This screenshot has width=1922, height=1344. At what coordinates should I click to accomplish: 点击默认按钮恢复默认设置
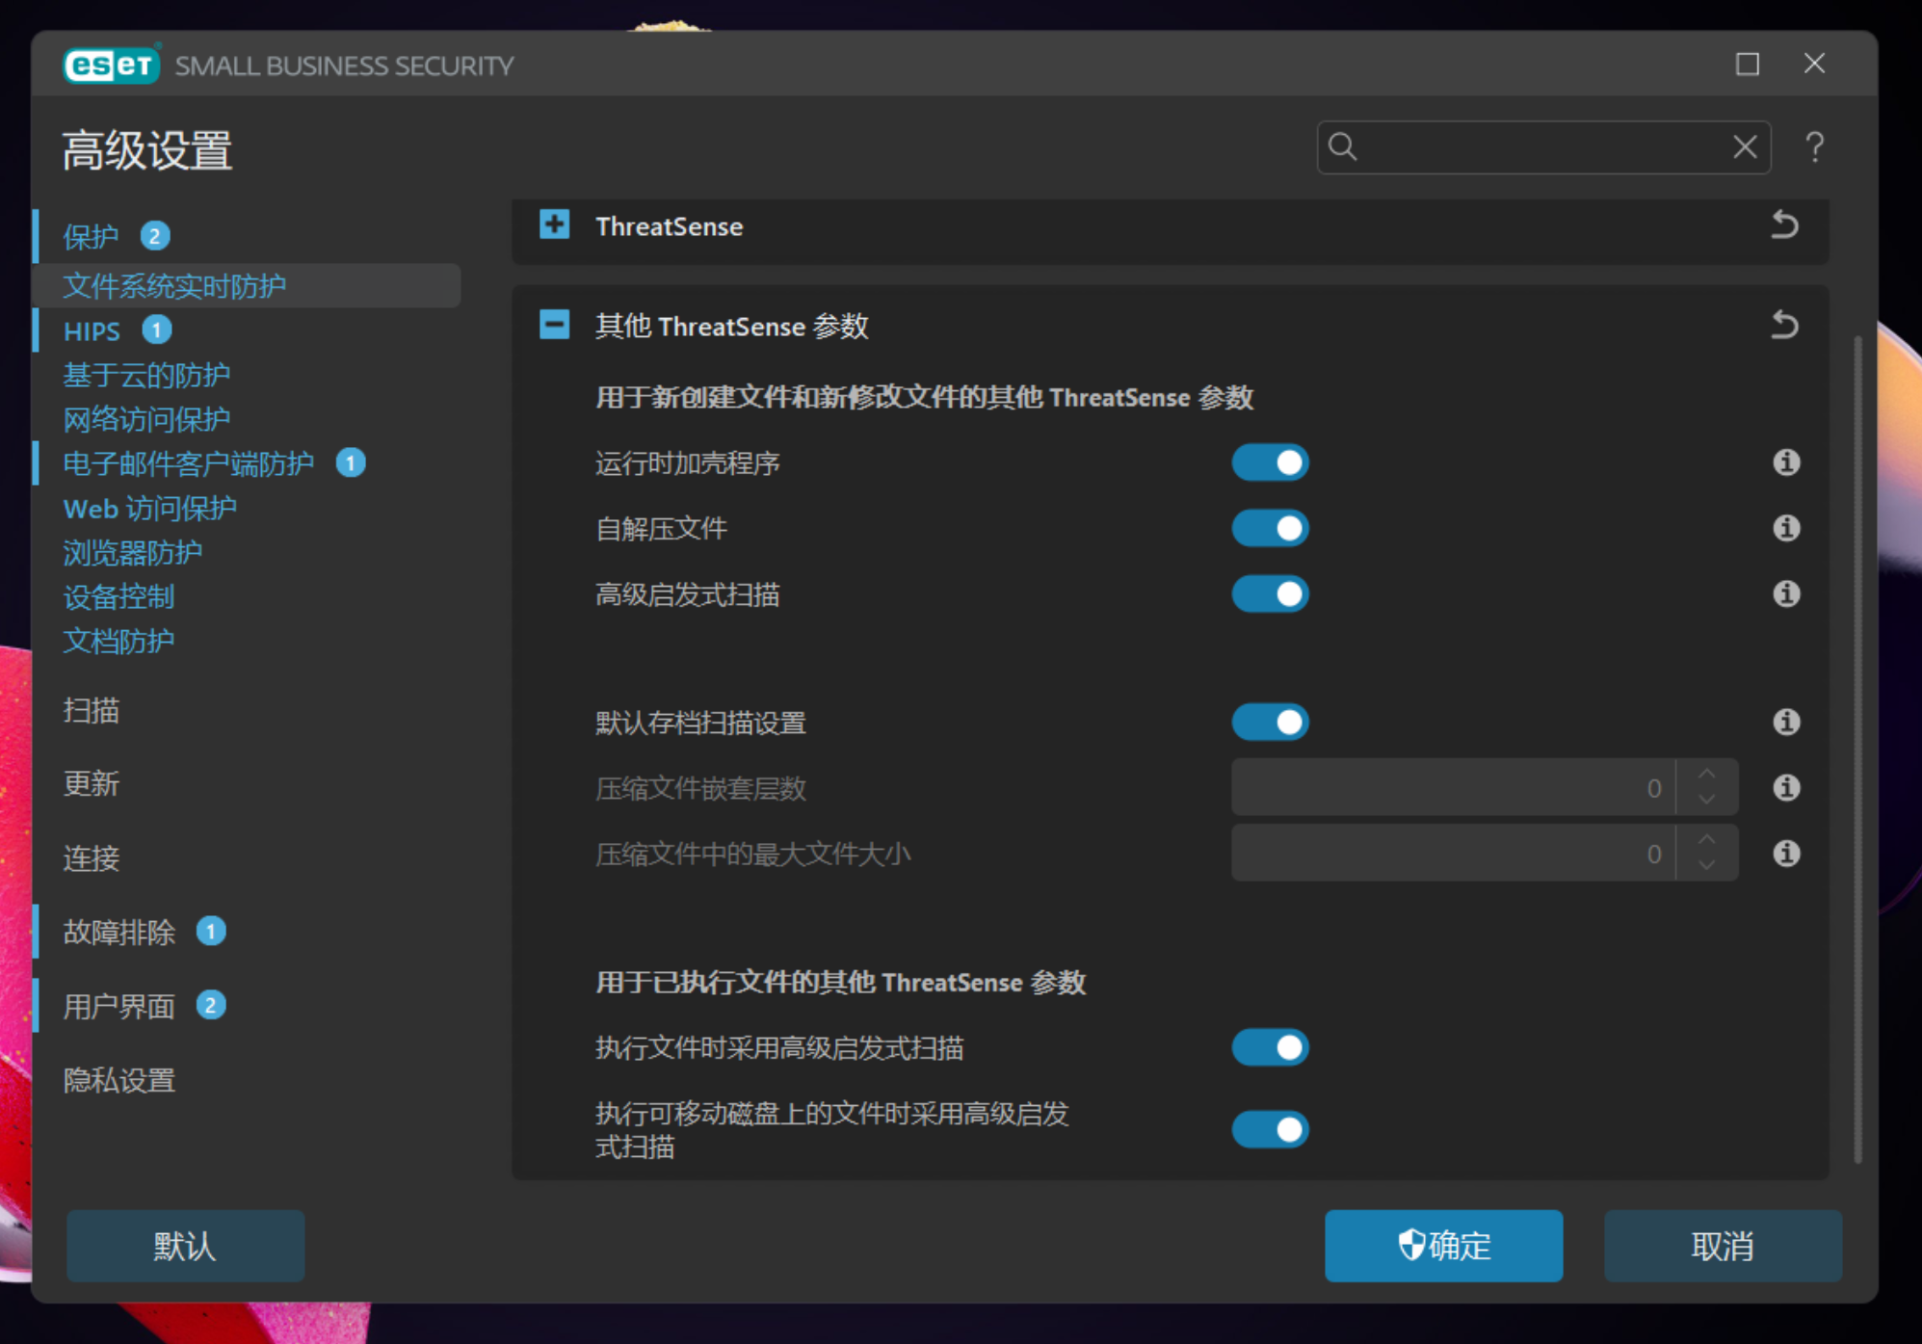point(184,1245)
